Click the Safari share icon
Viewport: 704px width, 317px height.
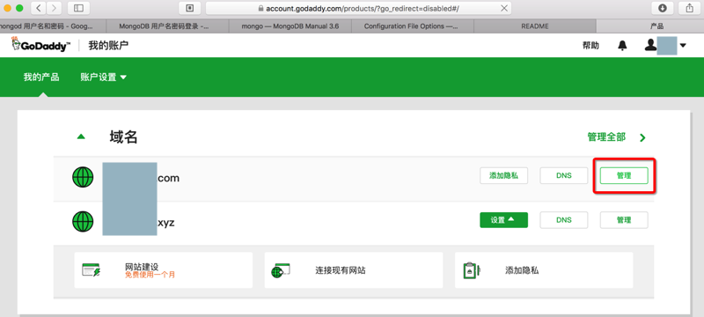689,8
